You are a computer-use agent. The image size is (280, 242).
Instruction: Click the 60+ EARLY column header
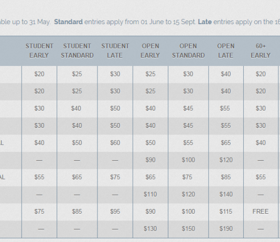click(x=261, y=51)
